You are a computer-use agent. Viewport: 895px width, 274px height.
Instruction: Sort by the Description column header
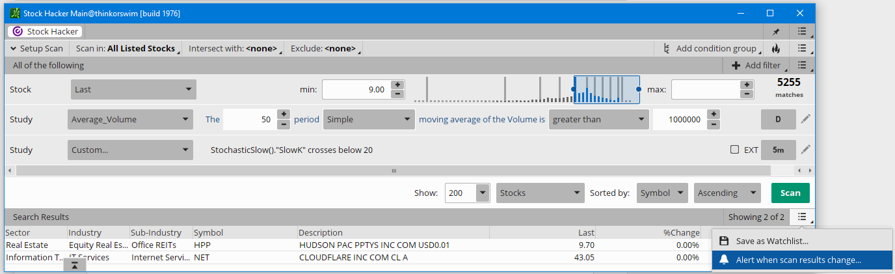click(394, 232)
